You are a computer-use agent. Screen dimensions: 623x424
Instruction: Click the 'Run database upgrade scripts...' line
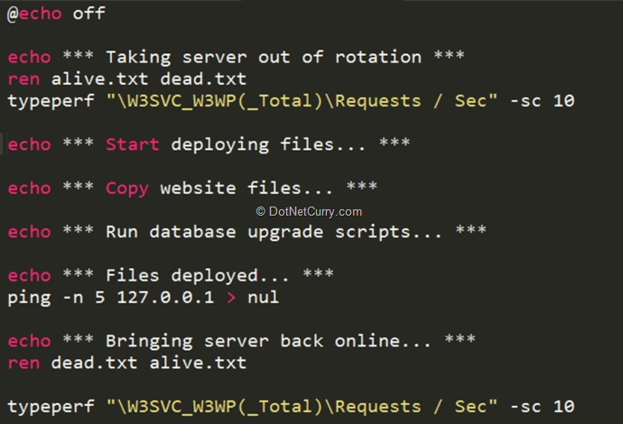(246, 232)
